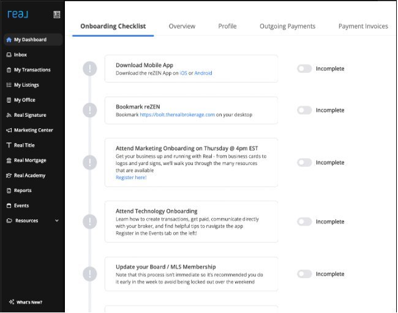398x313 pixels.
Task: Switch to the Onboarding Checklist tab
Action: click(x=113, y=26)
